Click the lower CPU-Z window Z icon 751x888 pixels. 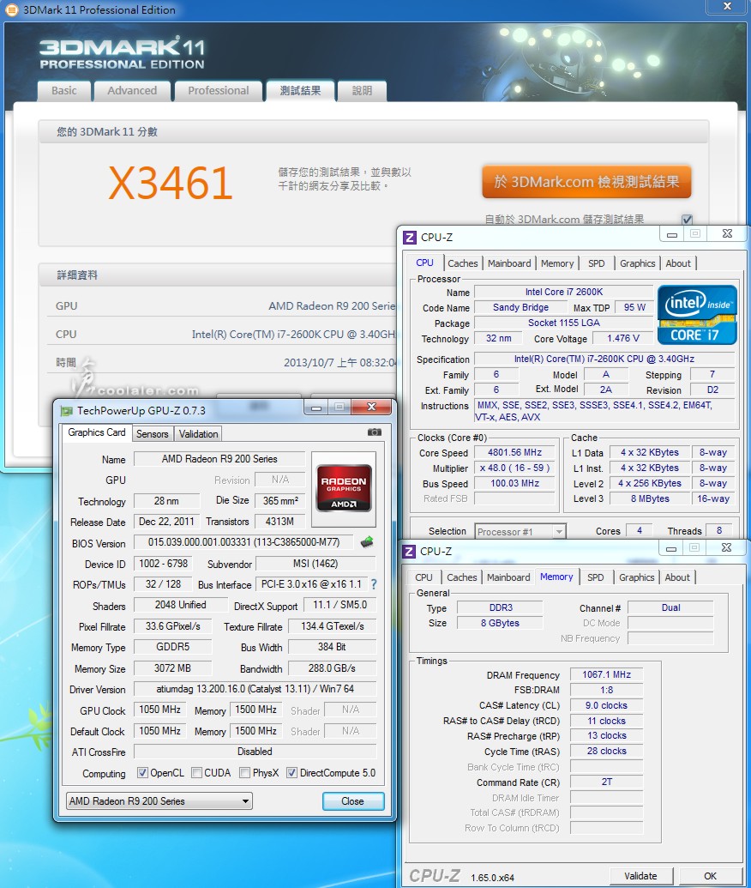[409, 551]
